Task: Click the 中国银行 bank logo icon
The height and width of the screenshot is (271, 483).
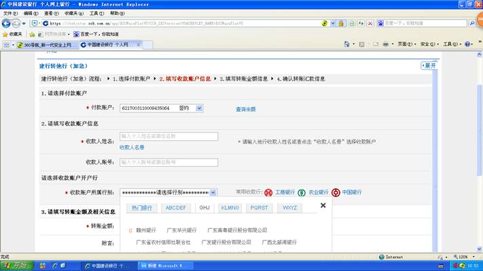Action: coord(336,192)
